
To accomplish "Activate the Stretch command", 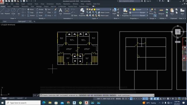I will pyautogui.click(x=31, y=15).
